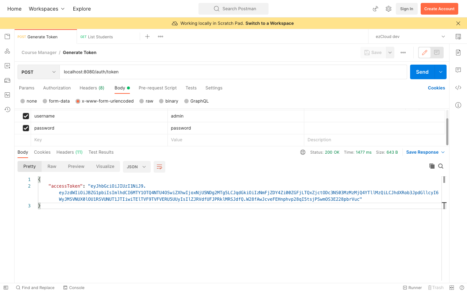The image size is (467, 292).
Task: Expand Save Response dropdown
Action: (425, 152)
